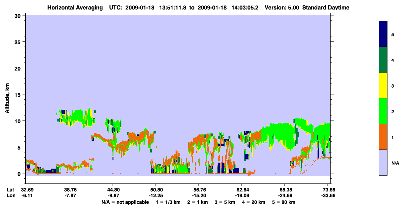Click latitude value 73.86
This screenshot has width=412, height=211.
pos(329,190)
